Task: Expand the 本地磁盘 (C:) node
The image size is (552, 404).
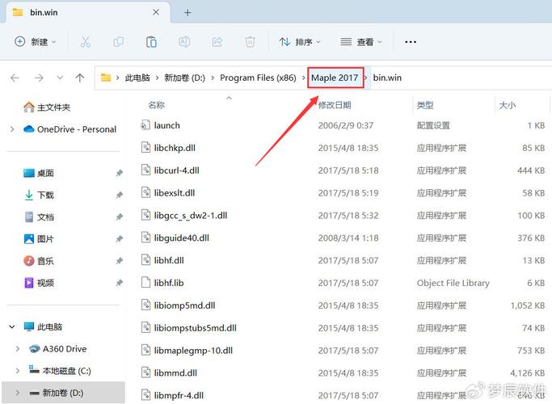Action: click(x=18, y=371)
